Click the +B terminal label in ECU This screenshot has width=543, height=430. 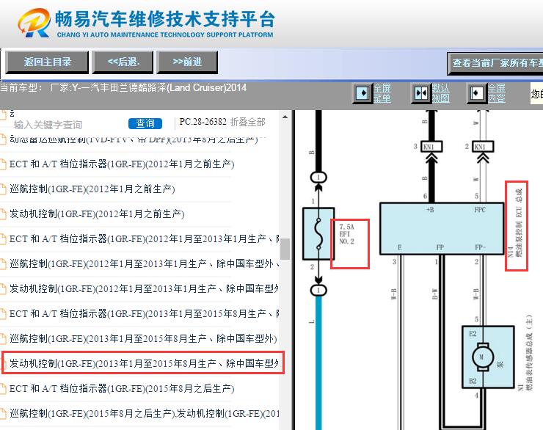coord(430,209)
